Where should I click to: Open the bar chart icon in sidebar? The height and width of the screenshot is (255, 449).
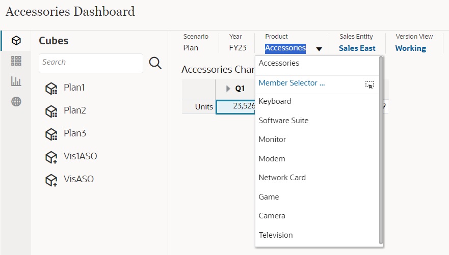pos(16,81)
